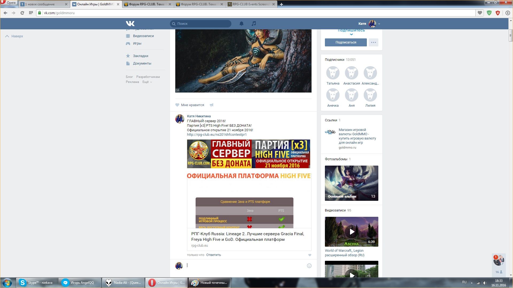Click the VK logo in header

coord(130,23)
